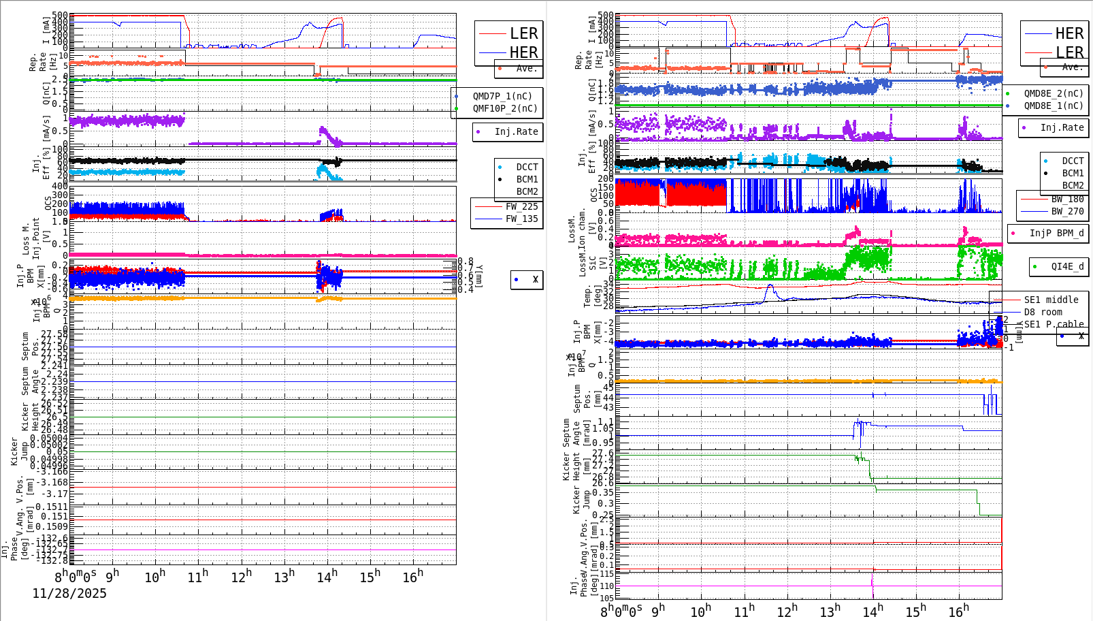Viewport: 1093px width, 621px height.
Task: Click the 16h time tick on left plot
Action: pos(412,577)
